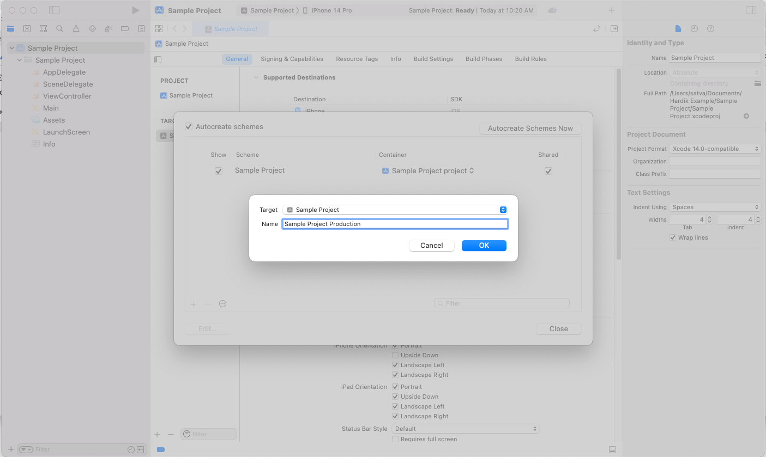Toggle the inspector panel icon at top right
766x457 pixels.
[751, 10]
